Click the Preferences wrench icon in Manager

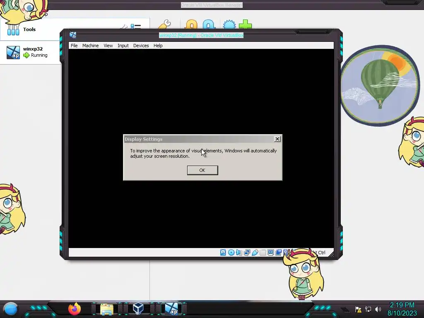pos(164,24)
